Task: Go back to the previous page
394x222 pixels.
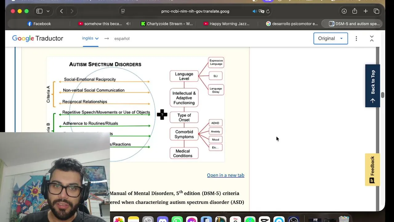Action: 62,11
